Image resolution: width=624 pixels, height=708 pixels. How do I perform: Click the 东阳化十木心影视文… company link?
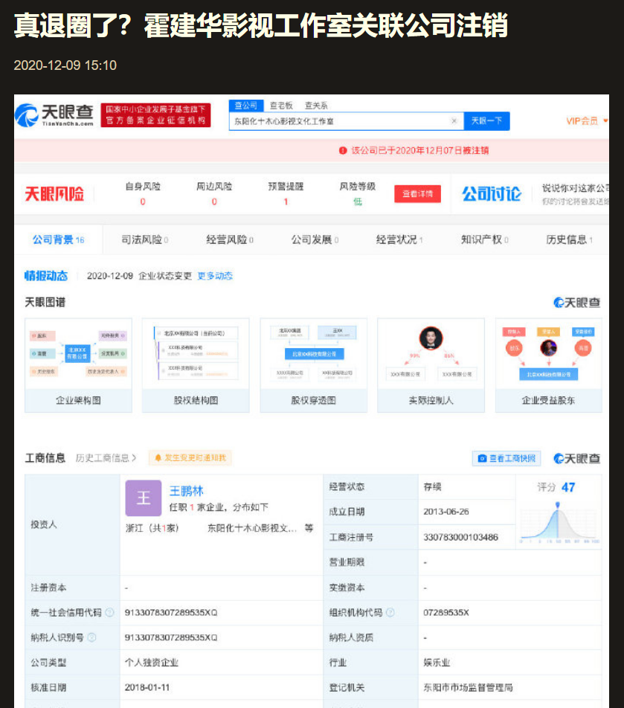coord(252,528)
